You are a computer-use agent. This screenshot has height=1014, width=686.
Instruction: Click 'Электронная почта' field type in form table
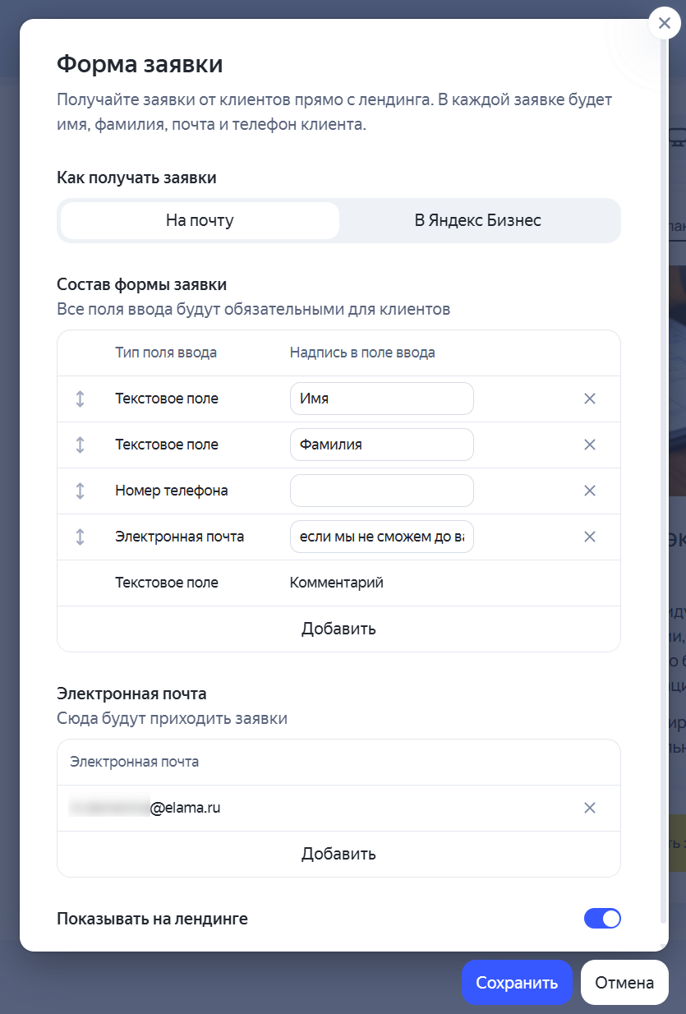point(180,537)
